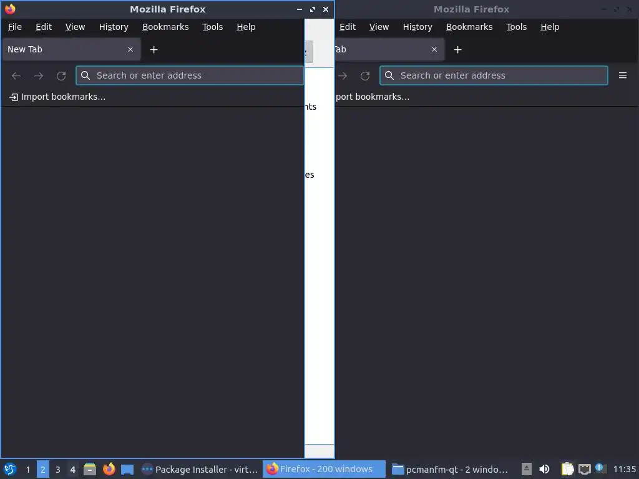Open History menu in background Firefox window
Viewport: 639px width, 479px height.
tap(417, 27)
